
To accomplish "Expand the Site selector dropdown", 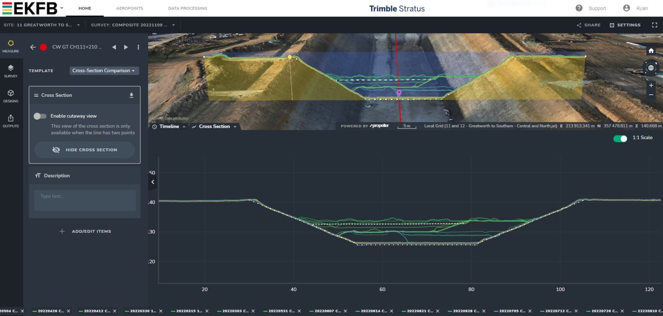I will click(x=42, y=25).
